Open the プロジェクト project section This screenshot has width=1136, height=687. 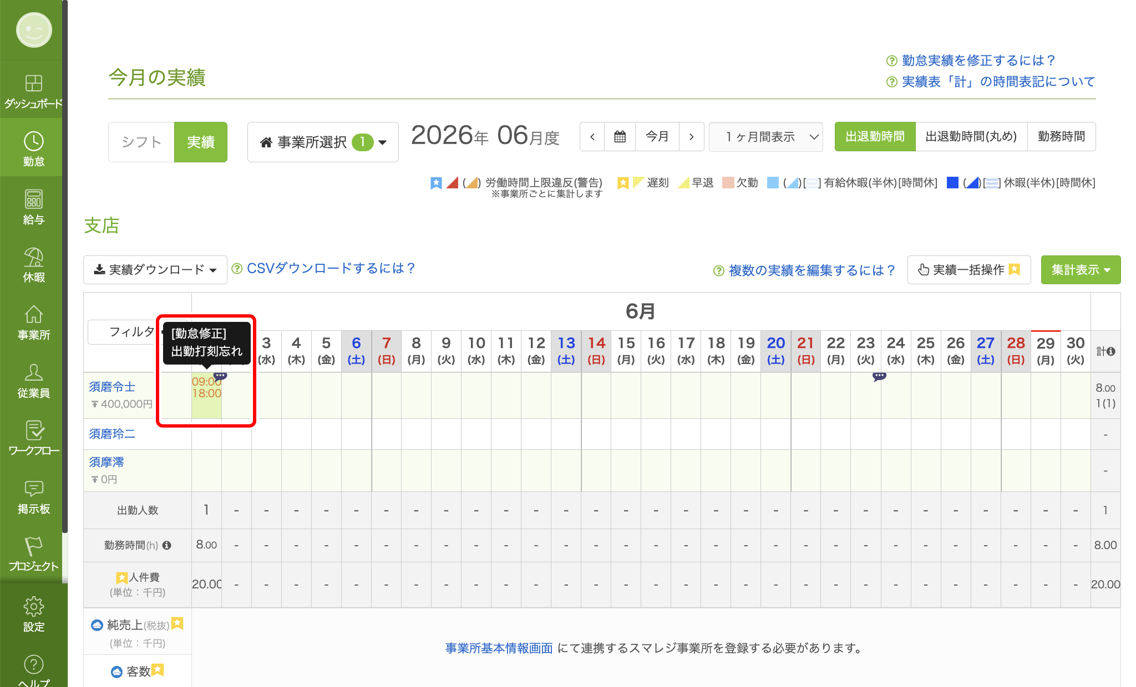coord(34,554)
